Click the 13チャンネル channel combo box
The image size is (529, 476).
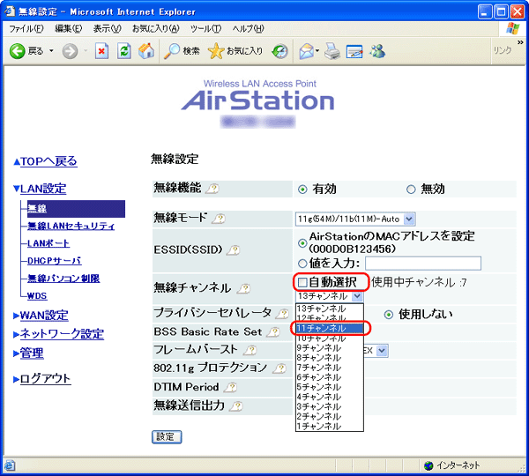tap(330, 296)
